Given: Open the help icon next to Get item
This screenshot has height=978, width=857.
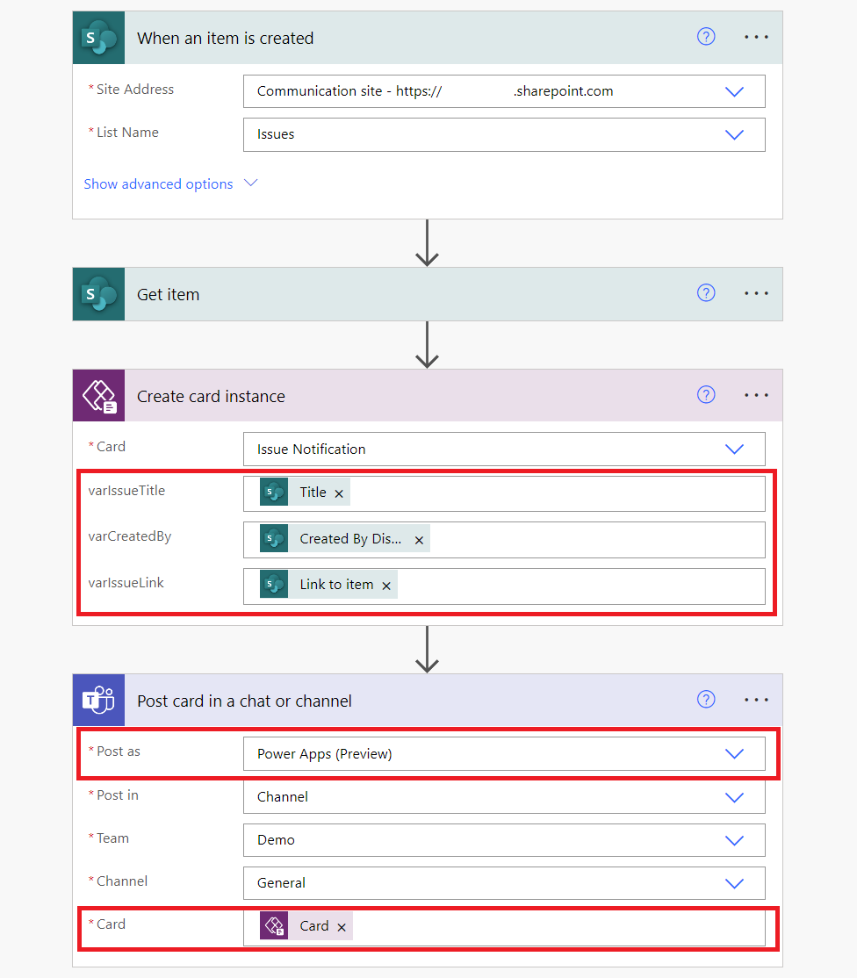Looking at the screenshot, I should coord(706,292).
